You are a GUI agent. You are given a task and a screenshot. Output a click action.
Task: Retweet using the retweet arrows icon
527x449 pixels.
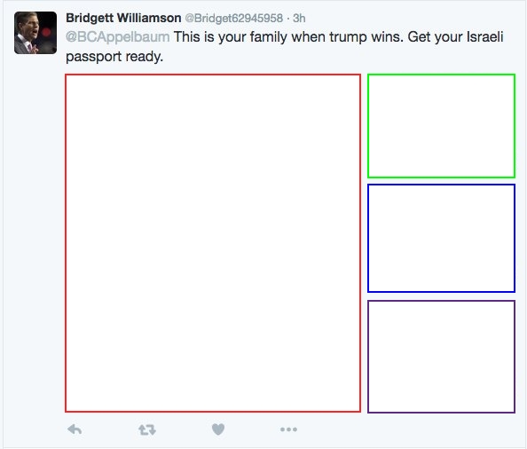coord(147,429)
